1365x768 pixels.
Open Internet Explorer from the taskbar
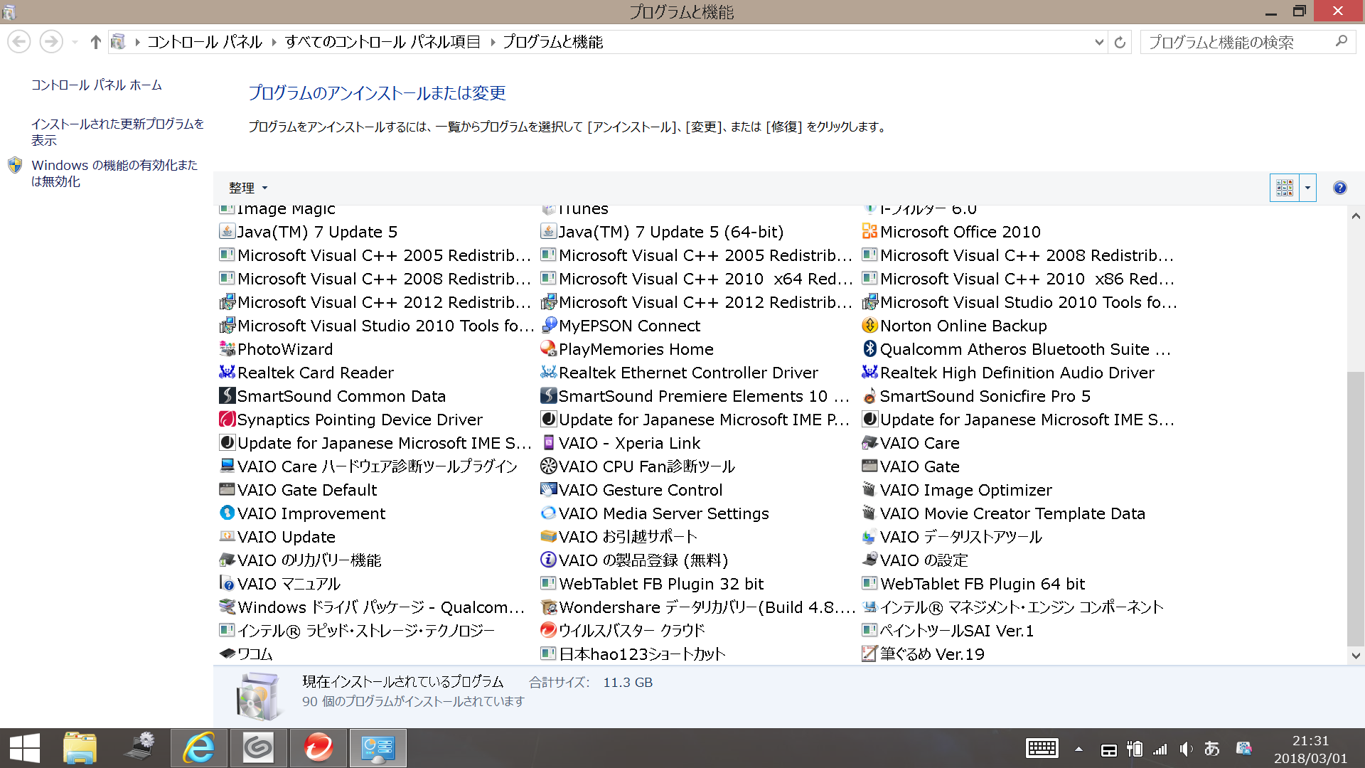[x=198, y=748]
